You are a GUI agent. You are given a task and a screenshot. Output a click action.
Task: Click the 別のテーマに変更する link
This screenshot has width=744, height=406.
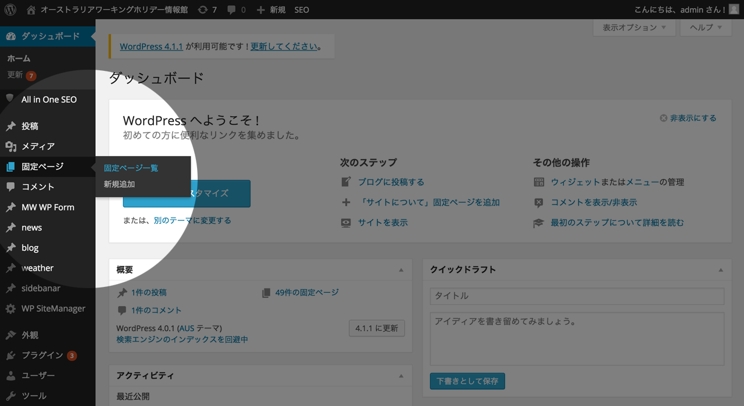192,220
